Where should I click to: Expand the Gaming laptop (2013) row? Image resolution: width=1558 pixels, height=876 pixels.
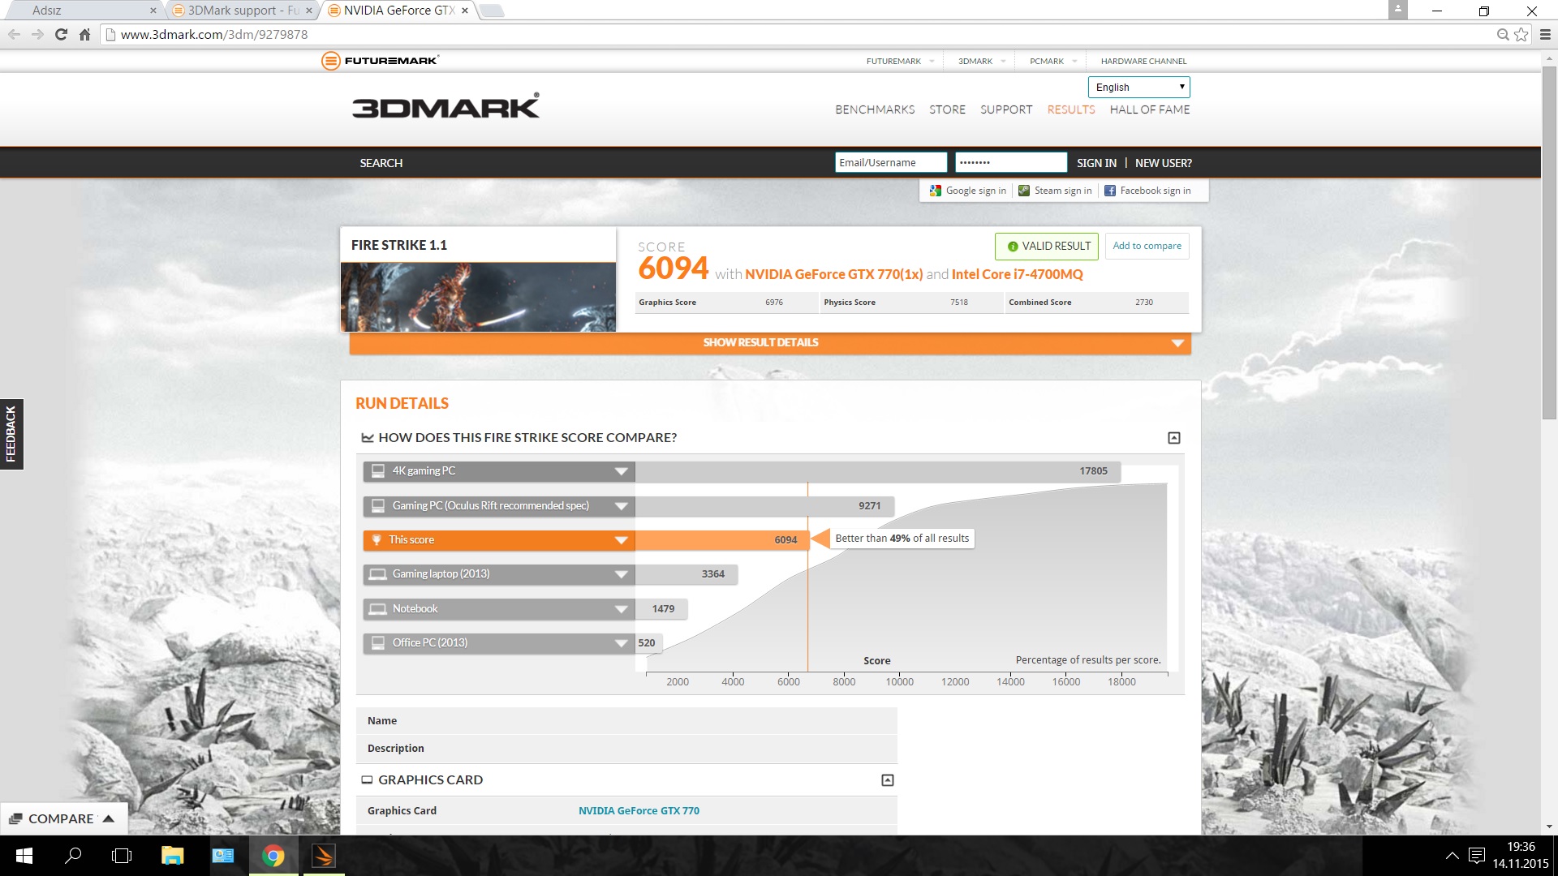[x=621, y=574]
